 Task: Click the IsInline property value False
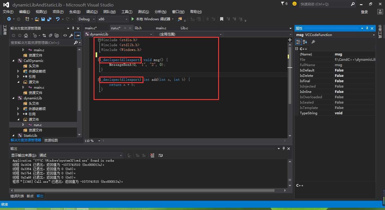(x=339, y=91)
